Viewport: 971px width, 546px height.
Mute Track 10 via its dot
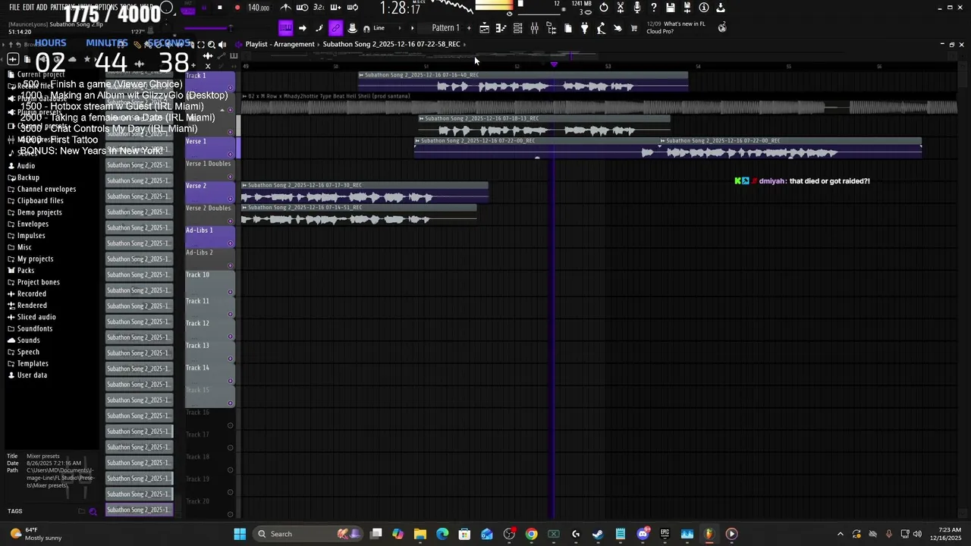tap(231, 292)
